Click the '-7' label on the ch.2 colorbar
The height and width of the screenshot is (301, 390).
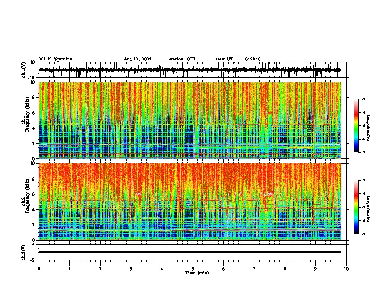point(363,234)
